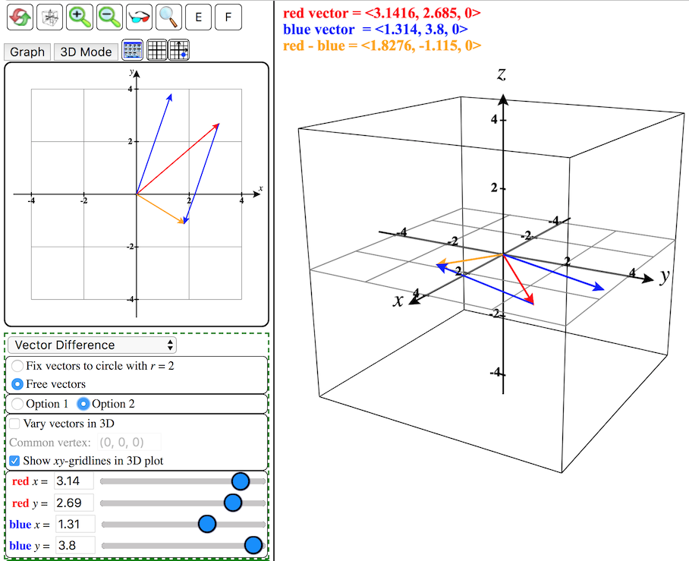This screenshot has width=689, height=561.
Task: Select 'Fix vectors to circle' radio option
Action: 17,365
